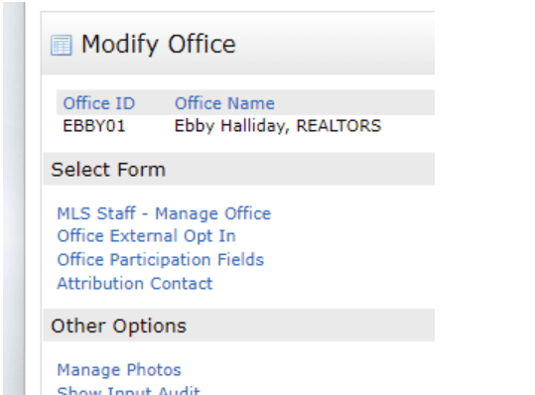Select the Ebby Halliday, REALTORS office name
The width and height of the screenshot is (535, 395).
pyautogui.click(x=278, y=126)
